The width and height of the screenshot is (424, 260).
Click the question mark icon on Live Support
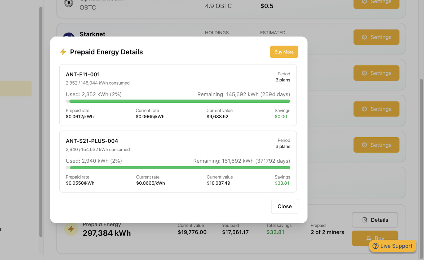tap(375, 246)
